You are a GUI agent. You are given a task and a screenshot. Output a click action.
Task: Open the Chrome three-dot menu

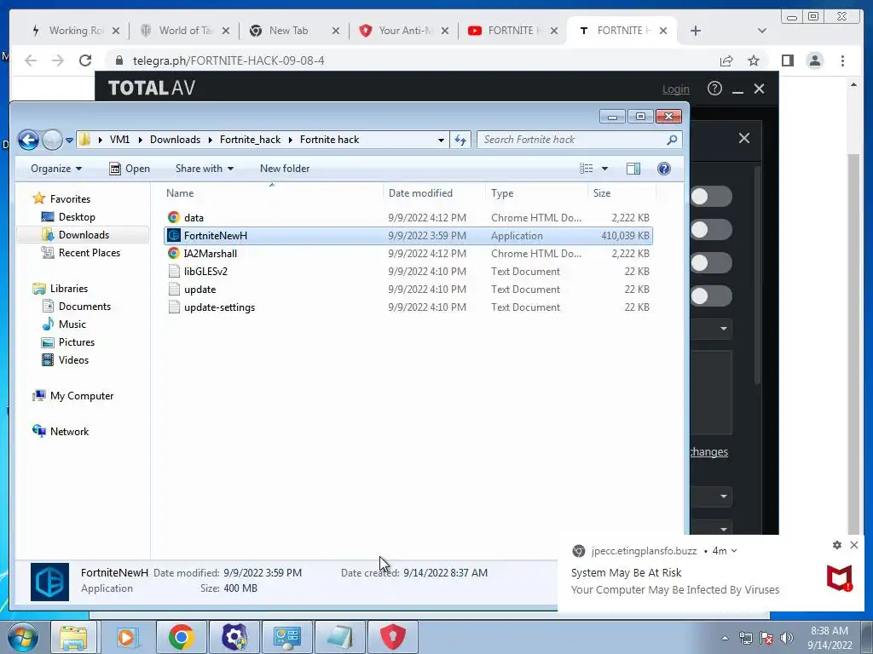pyautogui.click(x=842, y=60)
